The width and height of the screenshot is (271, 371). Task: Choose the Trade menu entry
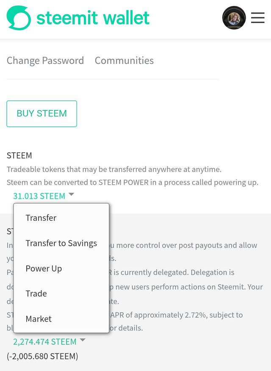pos(36,294)
